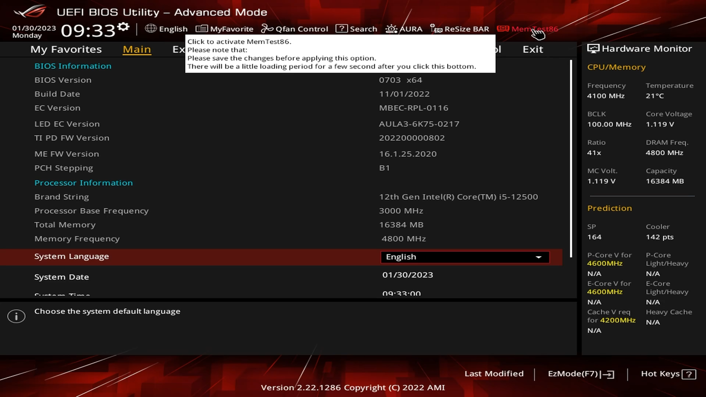Open the Hot Keys reference
This screenshot has height=397, width=706.
[x=667, y=373]
